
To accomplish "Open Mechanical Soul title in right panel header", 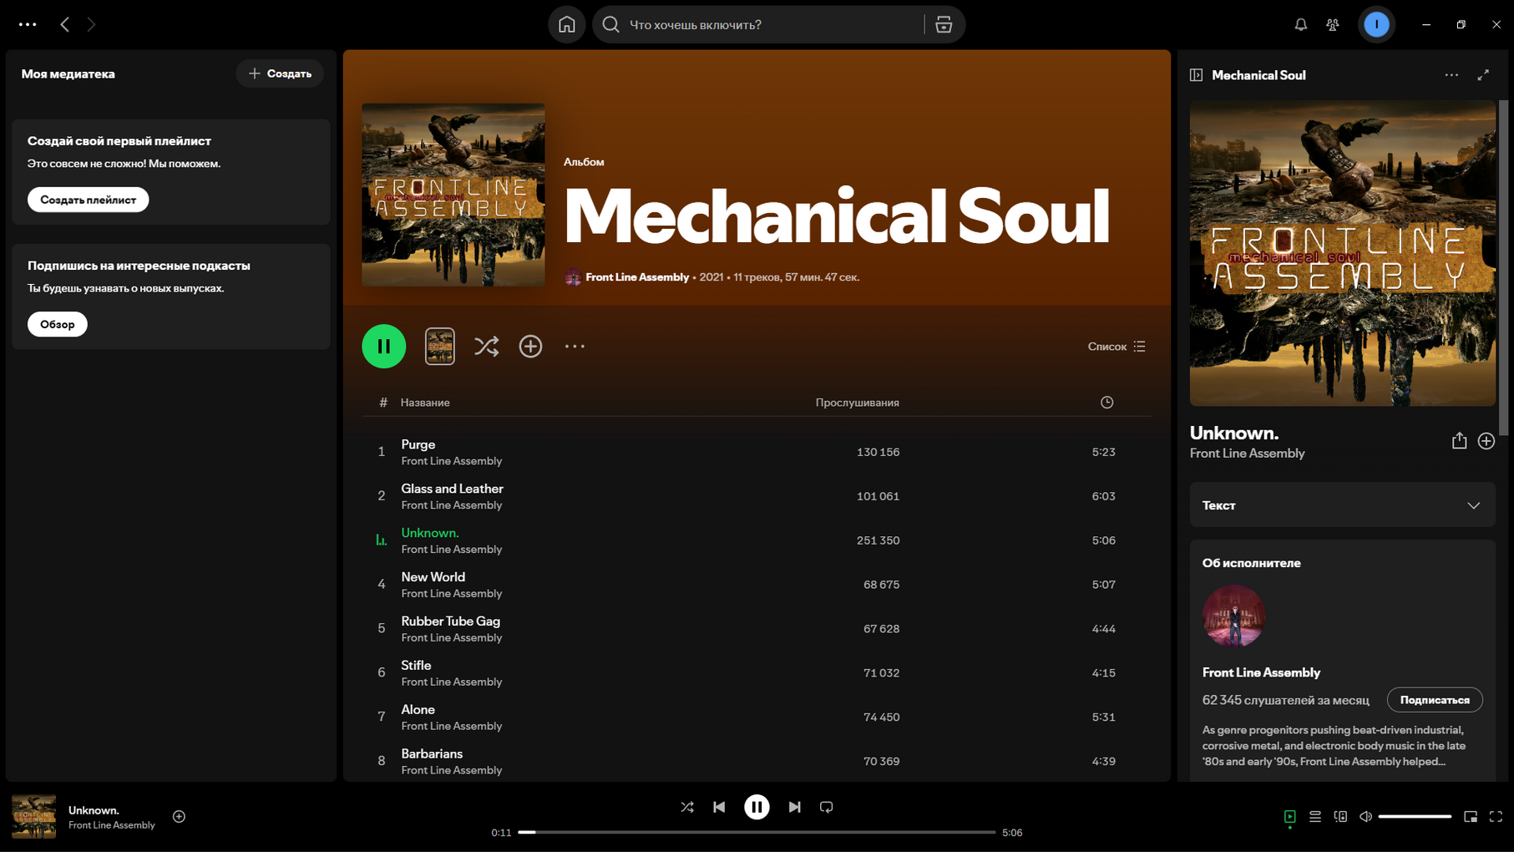I will (x=1258, y=75).
